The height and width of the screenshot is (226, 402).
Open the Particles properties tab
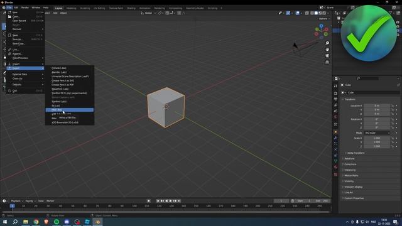pos(335,144)
